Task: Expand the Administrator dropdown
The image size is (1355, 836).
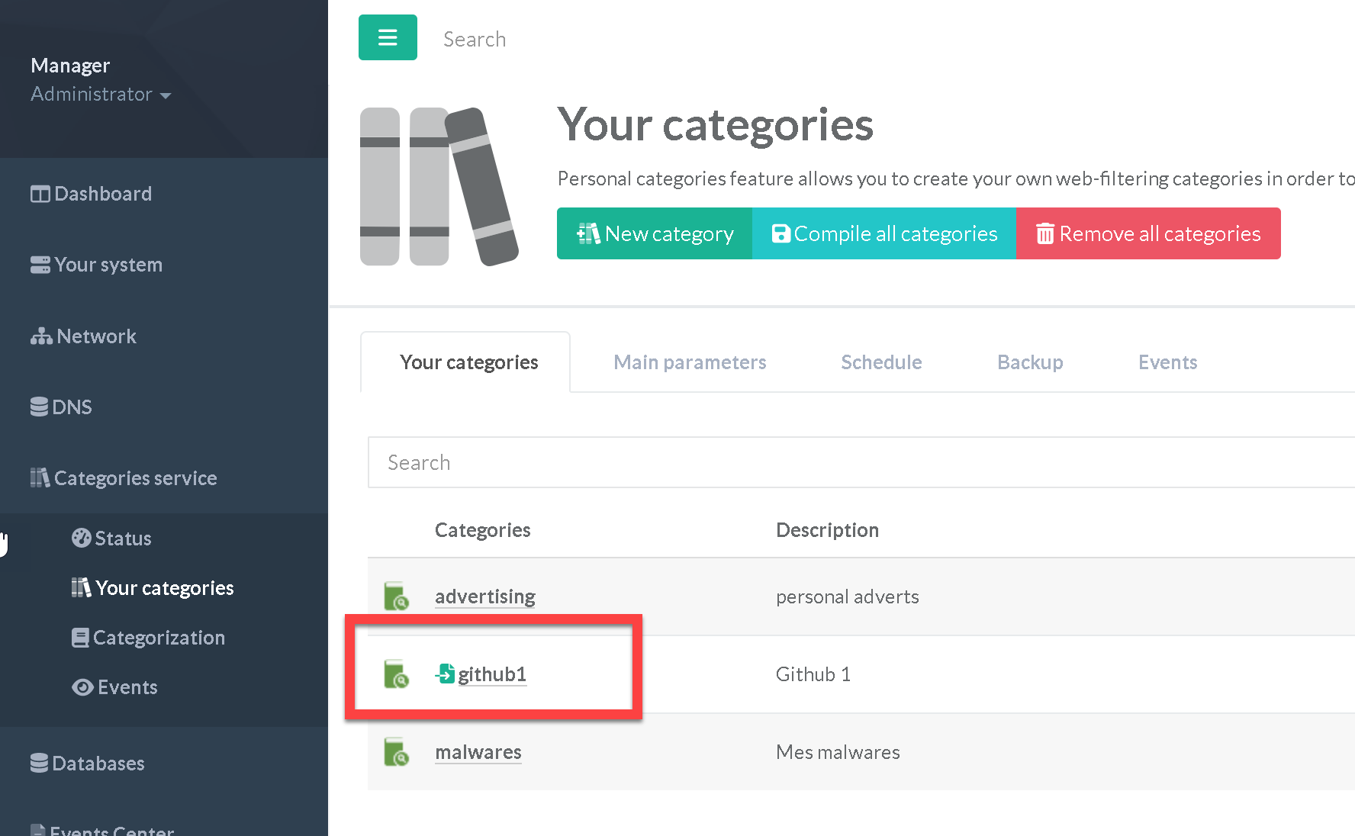Action: click(100, 95)
